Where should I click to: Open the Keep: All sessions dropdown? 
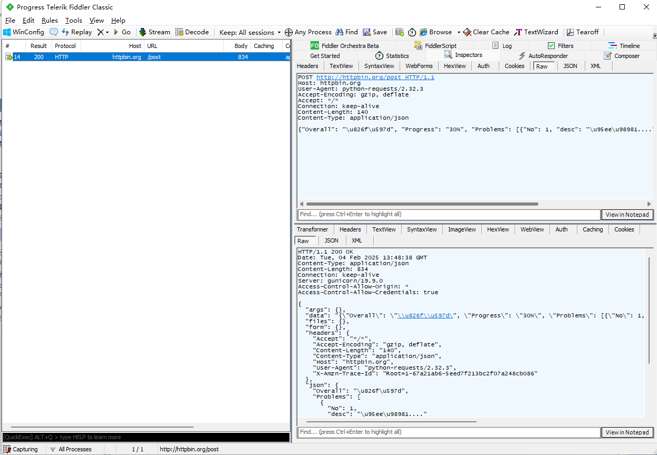(x=250, y=32)
